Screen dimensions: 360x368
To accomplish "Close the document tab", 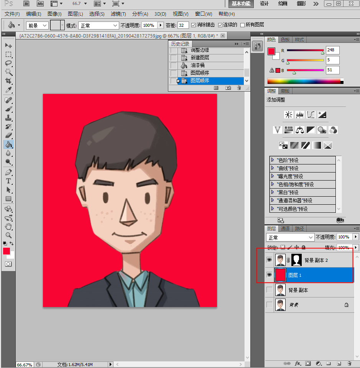I will 223,36.
